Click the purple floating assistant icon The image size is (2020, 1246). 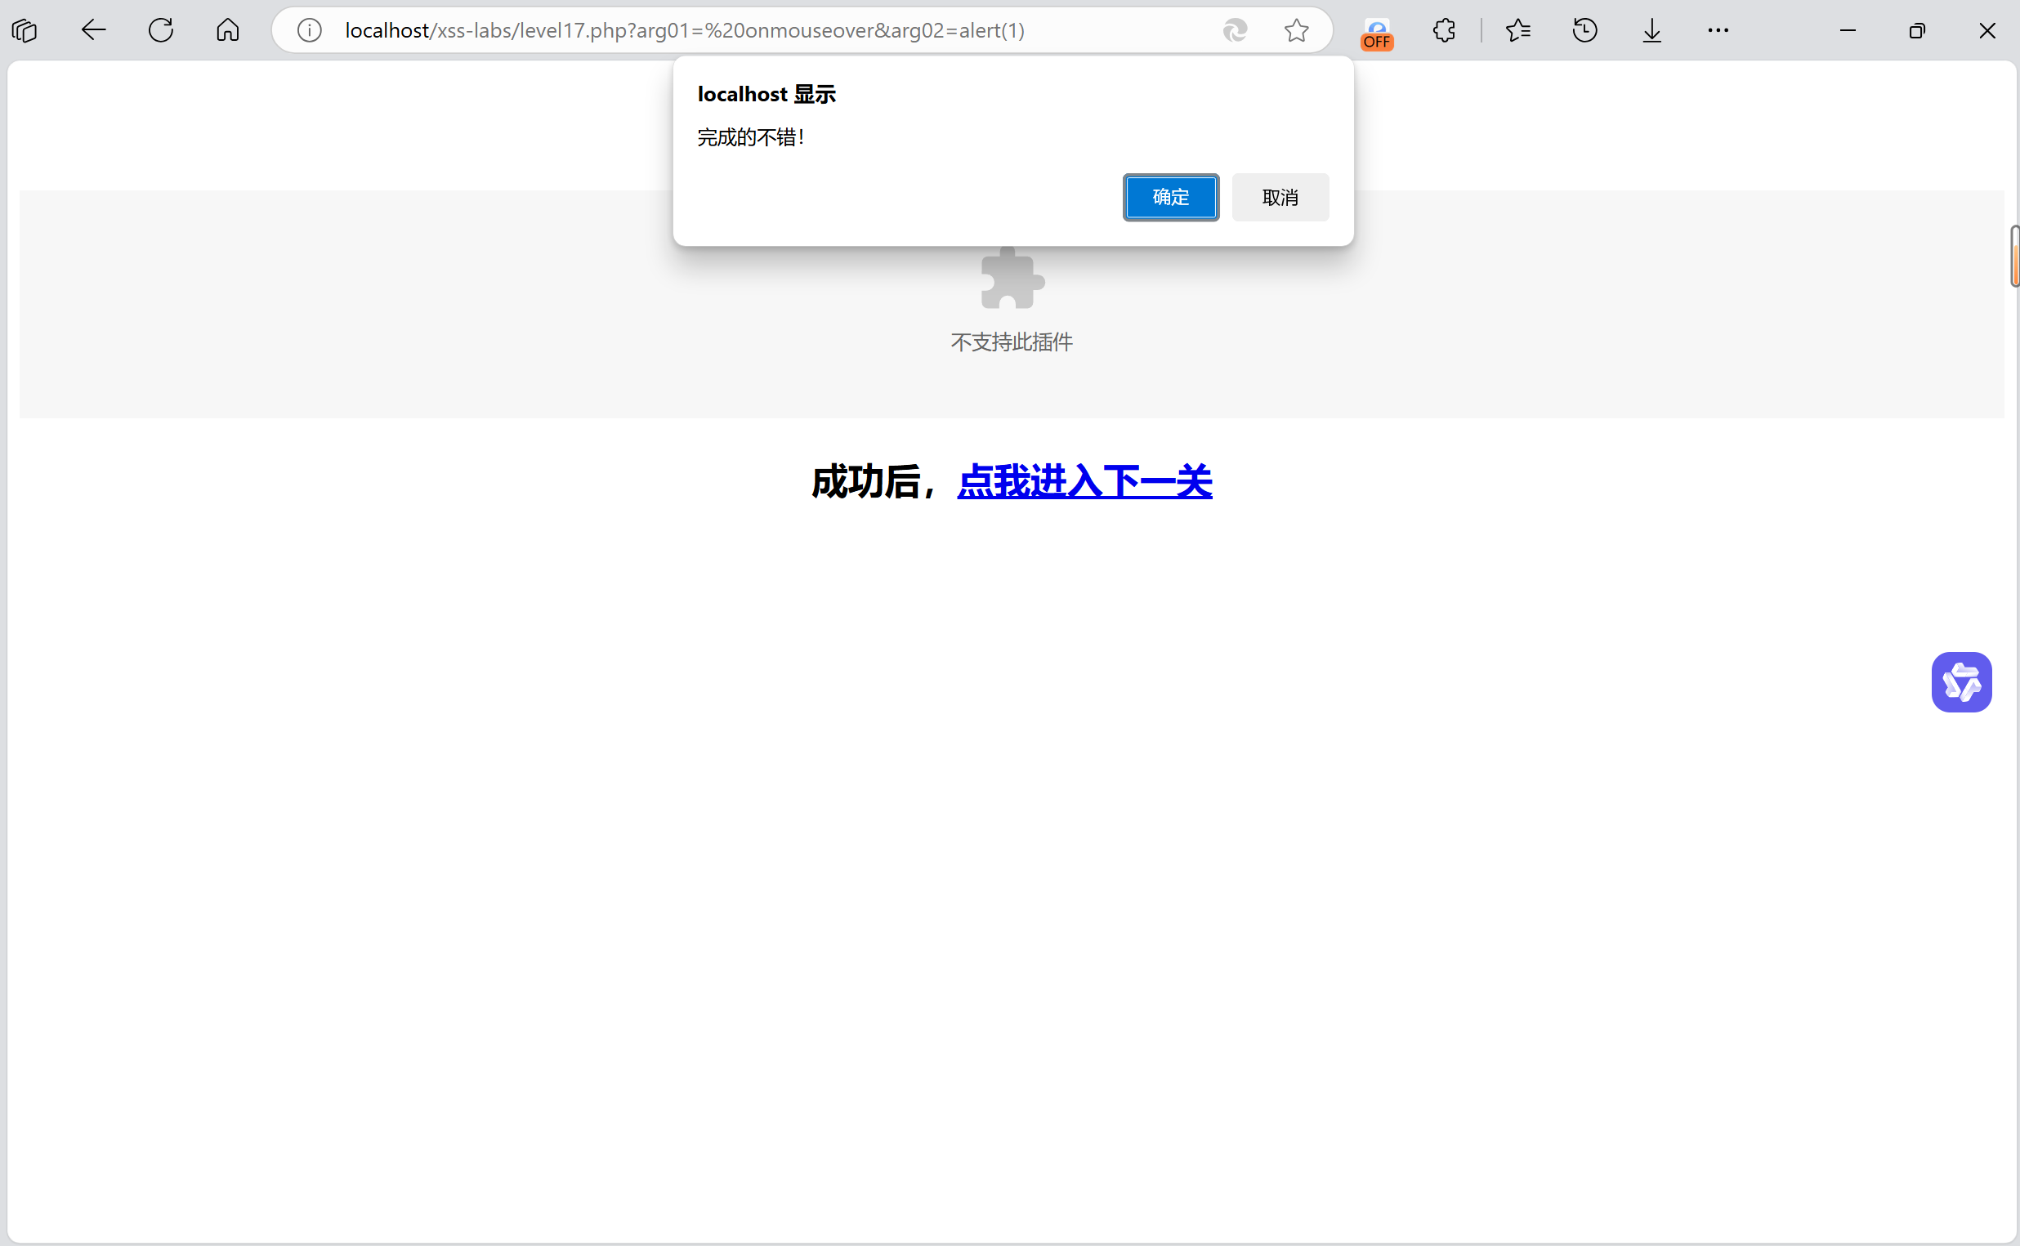[1960, 681]
